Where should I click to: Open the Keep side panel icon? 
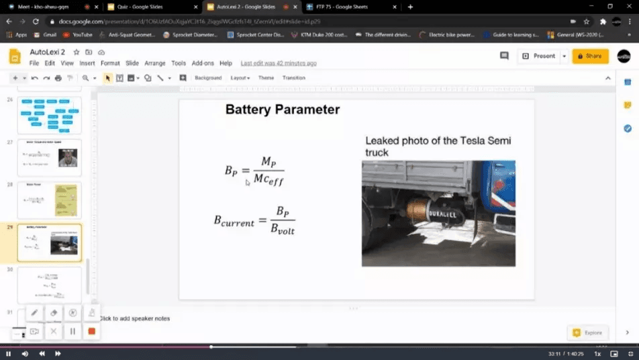pyautogui.click(x=628, y=105)
